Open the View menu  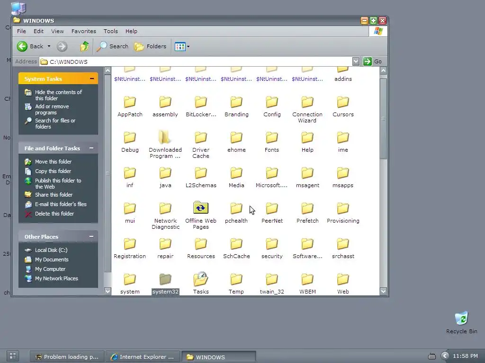click(x=57, y=31)
